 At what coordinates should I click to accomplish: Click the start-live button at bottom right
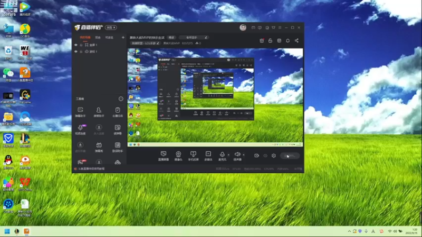coord(290,155)
